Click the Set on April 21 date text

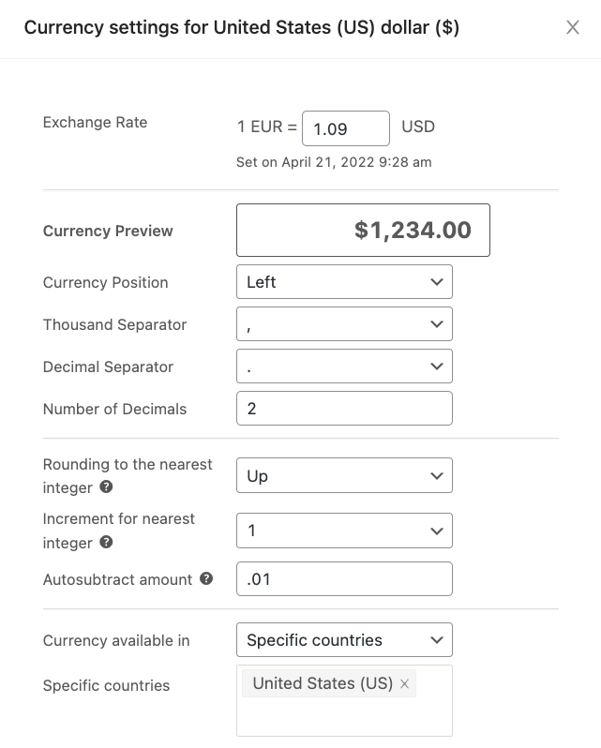tap(334, 162)
